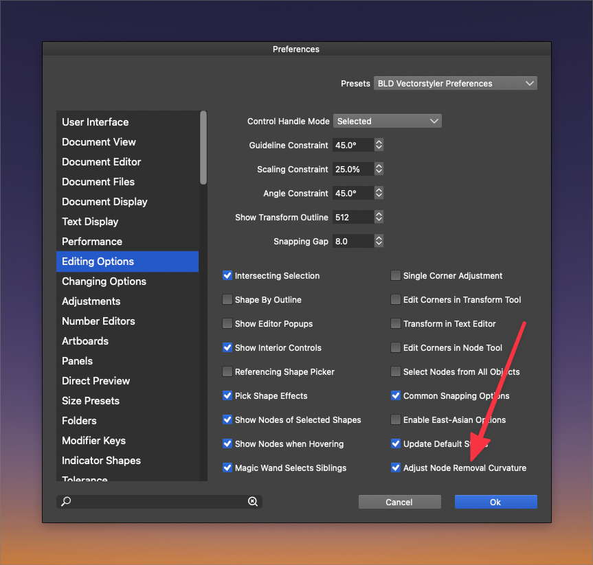593x565 pixels.
Task: Disable Intersecting Selection checkbox
Action: [227, 276]
